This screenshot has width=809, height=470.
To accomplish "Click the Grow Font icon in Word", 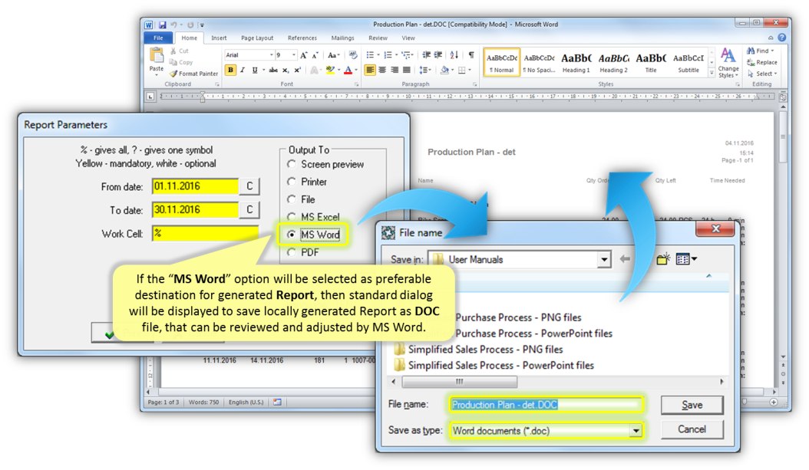I will 303,55.
